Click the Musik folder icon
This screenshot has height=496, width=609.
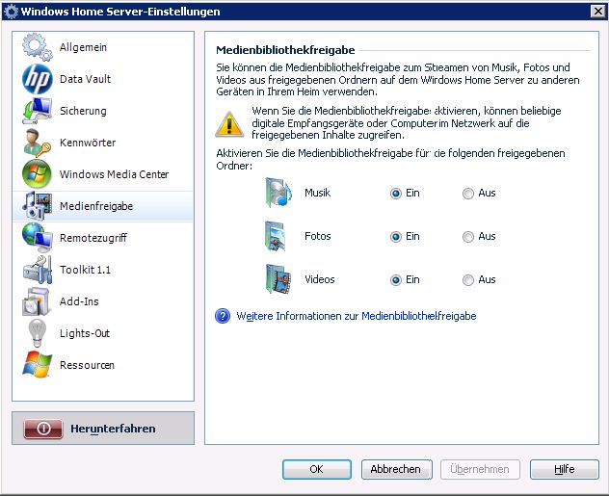[278, 193]
